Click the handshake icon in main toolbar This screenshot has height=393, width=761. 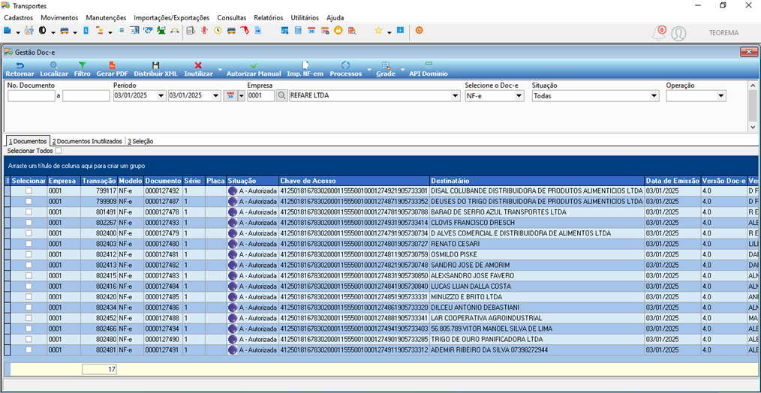click(x=149, y=31)
